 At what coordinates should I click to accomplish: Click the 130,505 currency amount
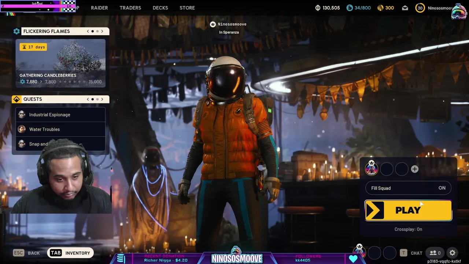click(x=331, y=8)
